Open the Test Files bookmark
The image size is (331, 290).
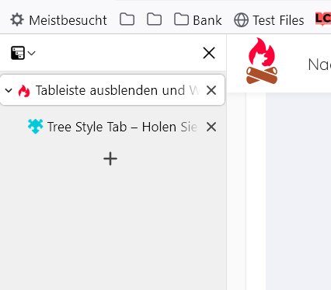coord(270,20)
